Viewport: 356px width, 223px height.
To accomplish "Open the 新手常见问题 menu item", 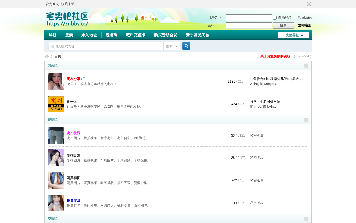I will click(198, 35).
